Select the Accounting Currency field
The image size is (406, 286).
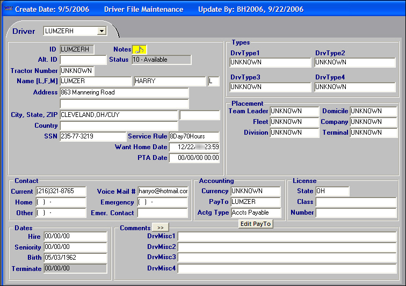(x=255, y=191)
